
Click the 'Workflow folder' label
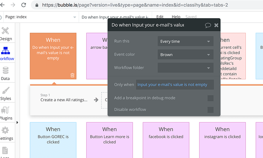tap(129, 67)
